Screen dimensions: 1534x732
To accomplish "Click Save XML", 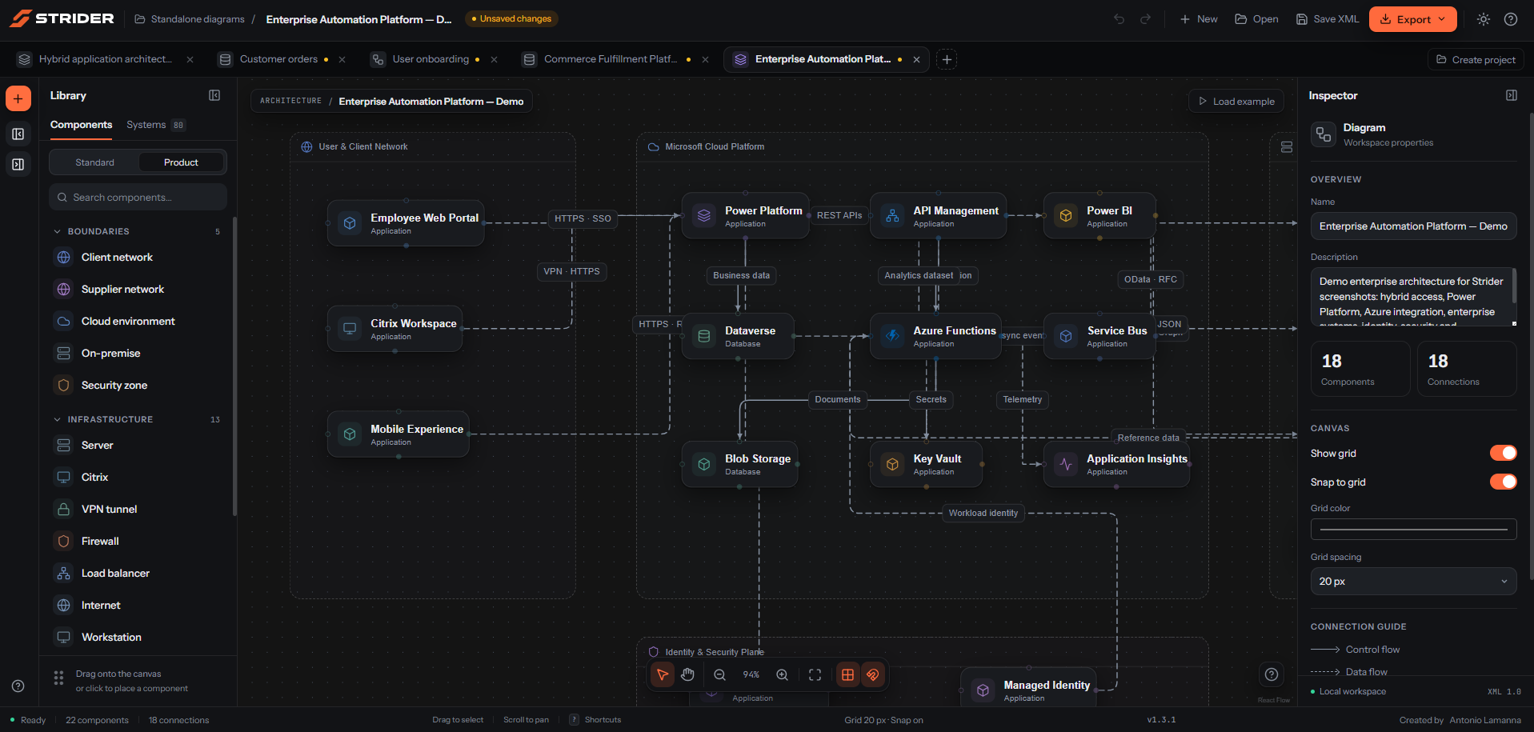I will pyautogui.click(x=1327, y=19).
